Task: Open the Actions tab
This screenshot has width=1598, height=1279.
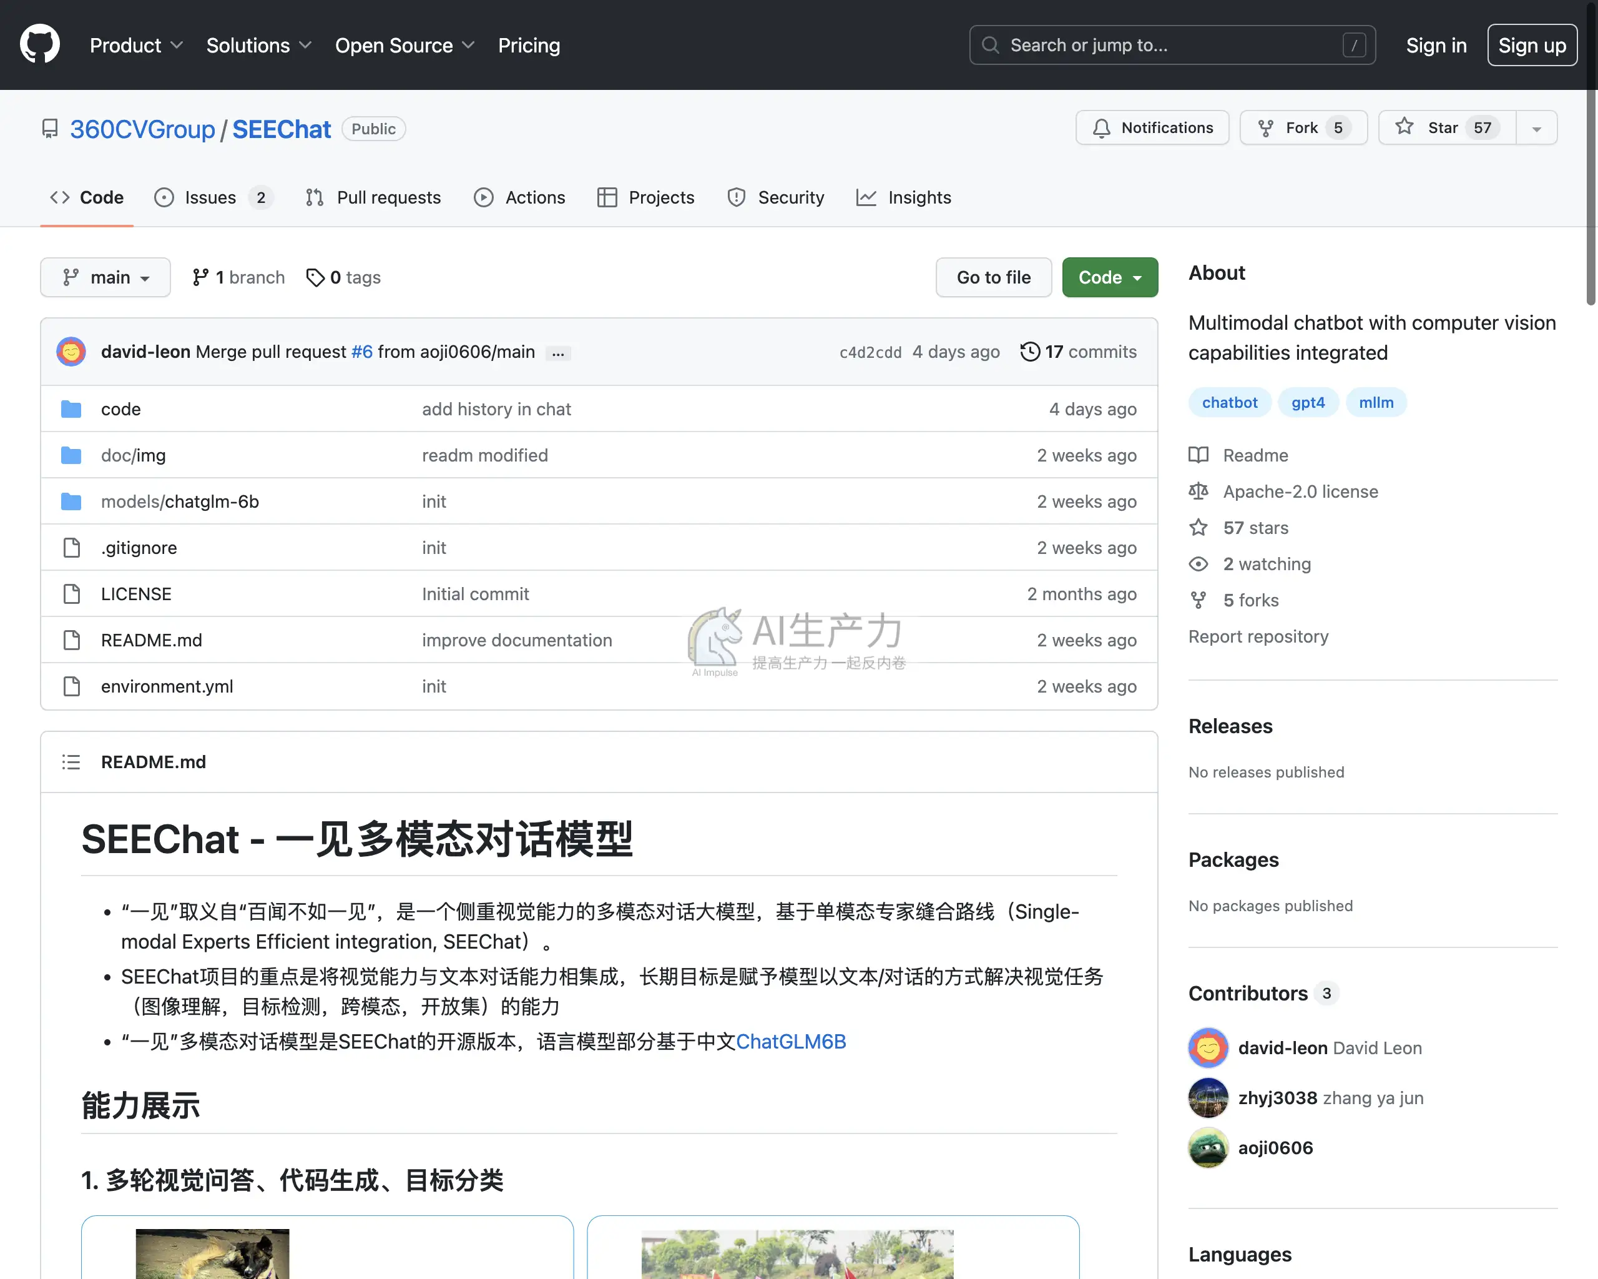Action: pyautogui.click(x=519, y=197)
